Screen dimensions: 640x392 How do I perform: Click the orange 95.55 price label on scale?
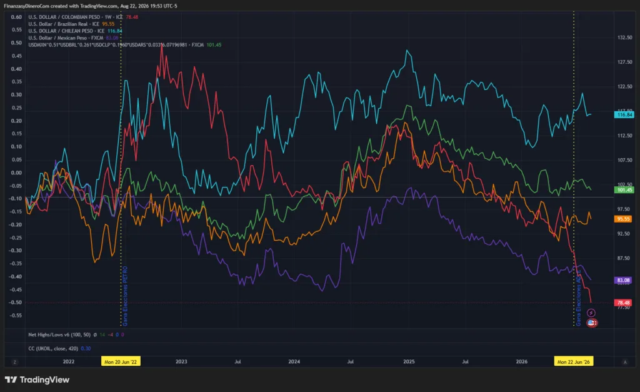(623, 219)
